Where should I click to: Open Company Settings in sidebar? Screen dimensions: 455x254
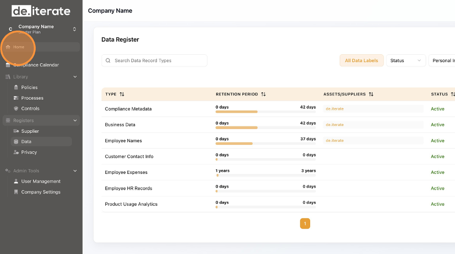(41, 192)
